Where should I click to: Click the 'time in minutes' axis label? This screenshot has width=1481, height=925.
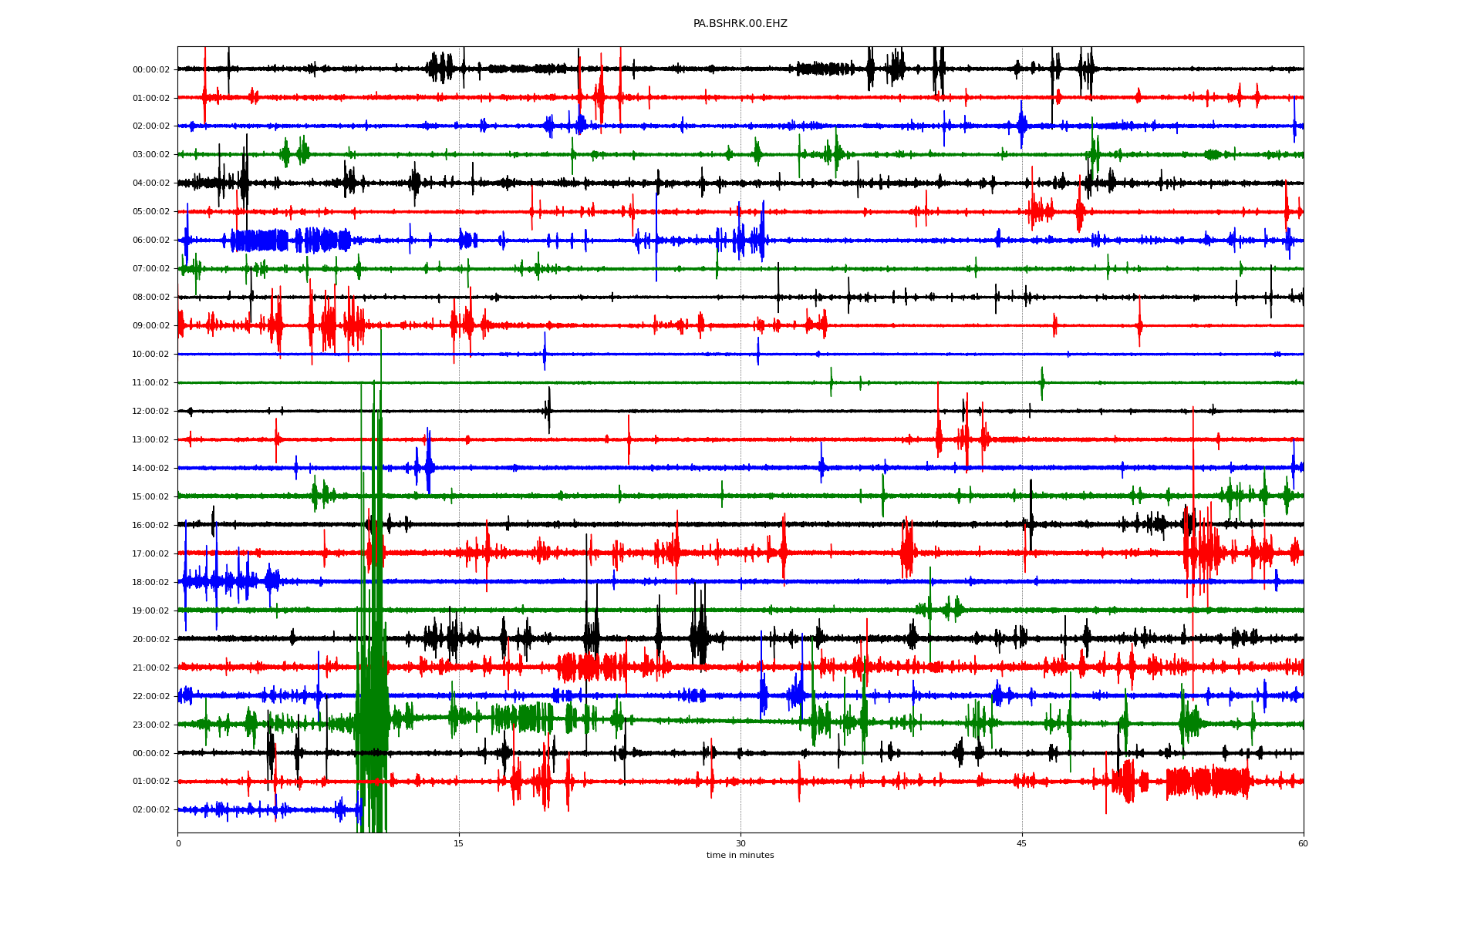point(740,855)
